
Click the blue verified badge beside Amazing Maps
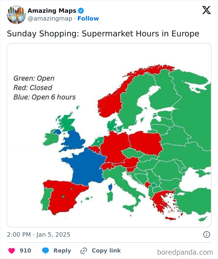pyautogui.click(x=80, y=10)
